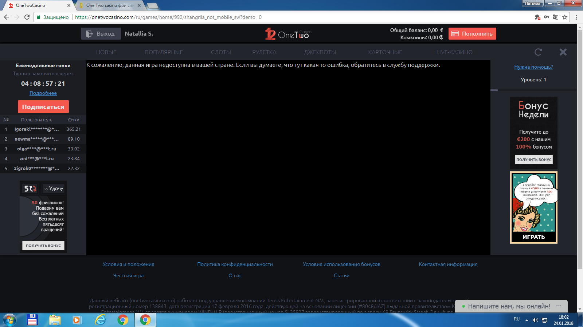The image size is (583, 327).
Task: Select the olga leaderboard row
Action: 43,149
